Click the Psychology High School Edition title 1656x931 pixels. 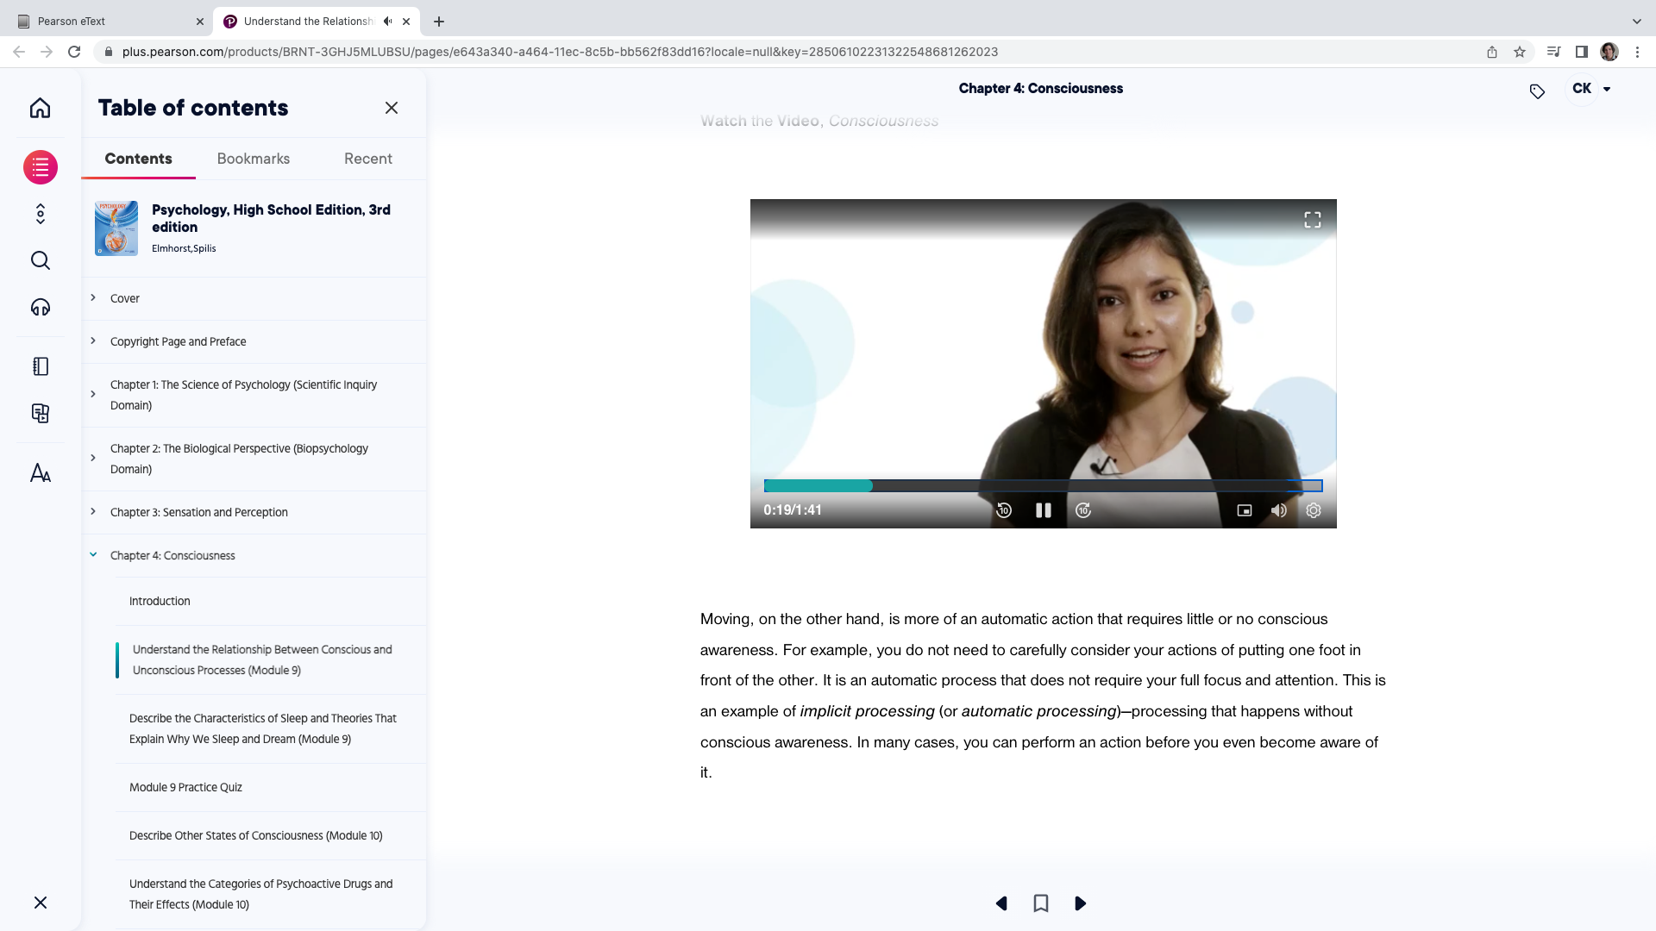(271, 218)
